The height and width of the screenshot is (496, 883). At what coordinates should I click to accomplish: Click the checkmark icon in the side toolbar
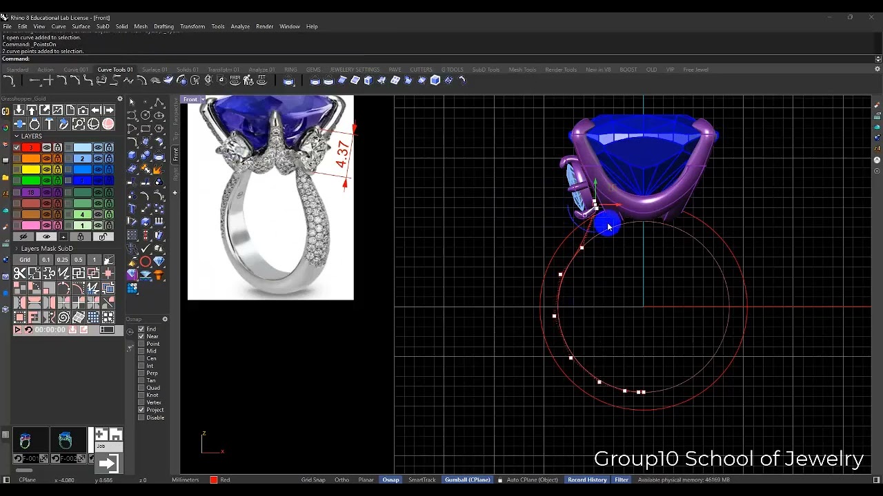click(146, 249)
